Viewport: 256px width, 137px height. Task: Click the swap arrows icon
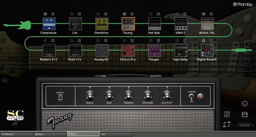227,124
